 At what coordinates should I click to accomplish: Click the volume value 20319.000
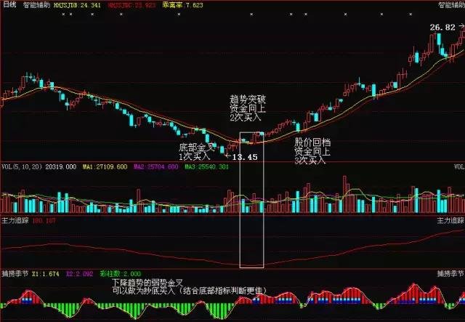tap(61, 166)
